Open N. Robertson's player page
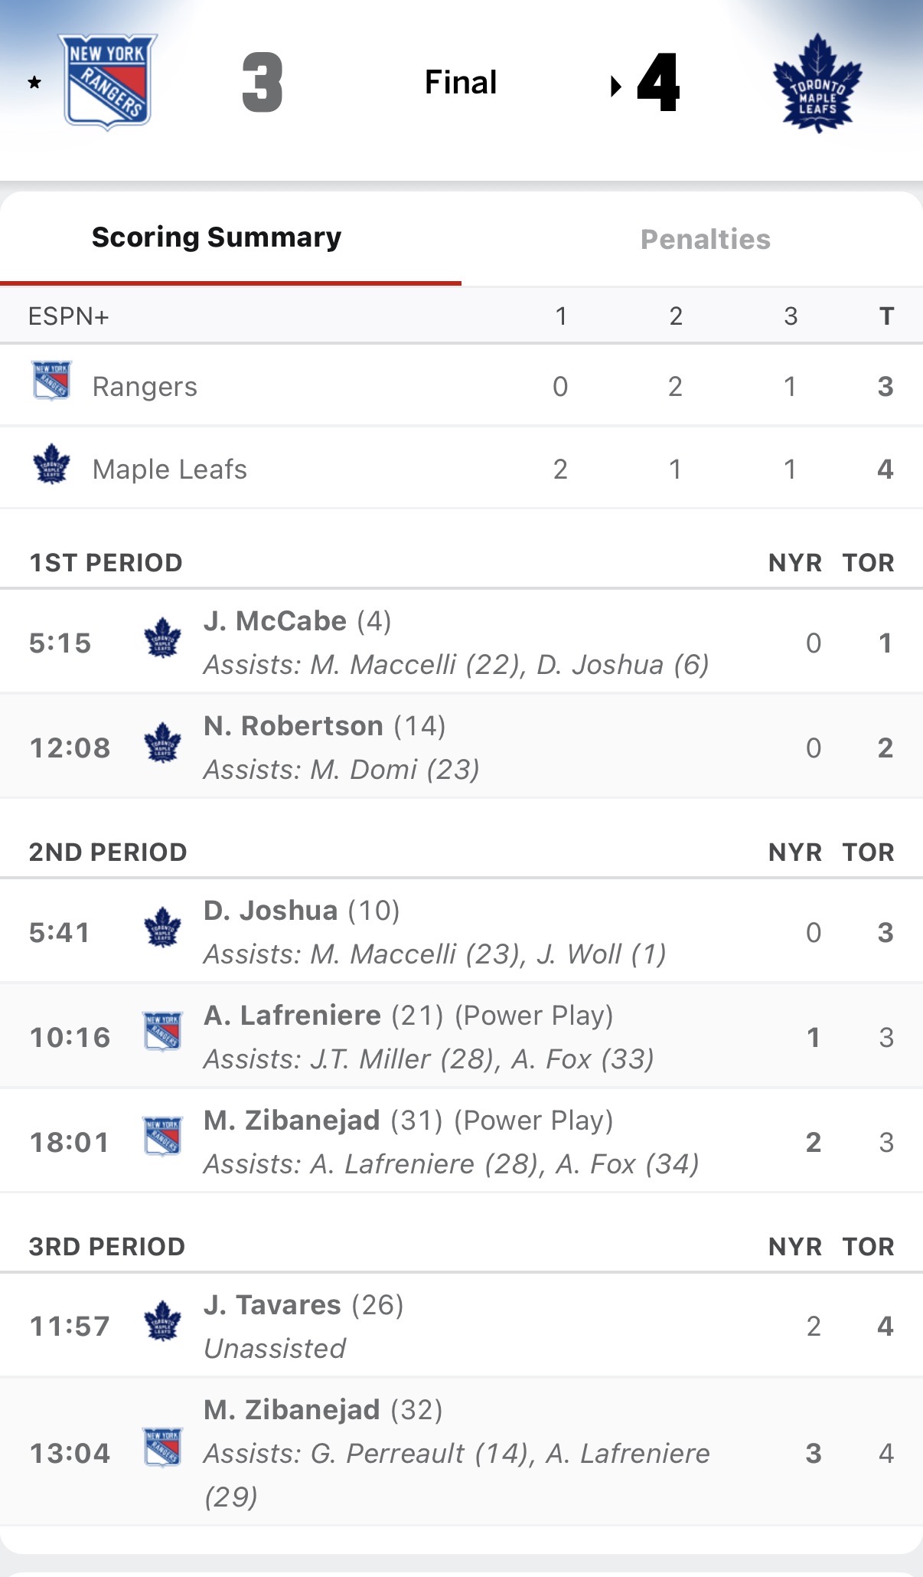The image size is (923, 1577). [293, 726]
